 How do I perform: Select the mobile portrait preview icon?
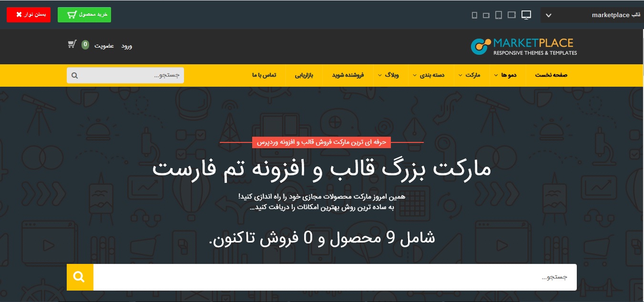tap(474, 15)
